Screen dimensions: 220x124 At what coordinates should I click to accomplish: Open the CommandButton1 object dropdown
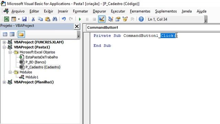153,28
